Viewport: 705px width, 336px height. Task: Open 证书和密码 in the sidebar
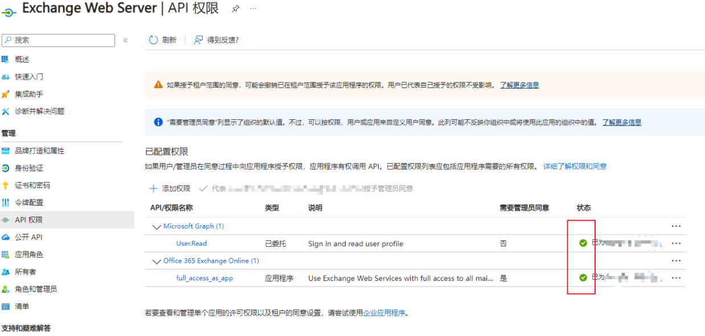pos(32,185)
